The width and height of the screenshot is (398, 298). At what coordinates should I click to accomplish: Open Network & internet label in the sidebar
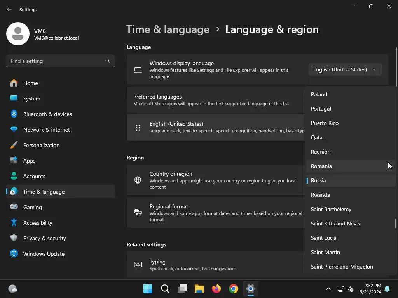tap(47, 130)
